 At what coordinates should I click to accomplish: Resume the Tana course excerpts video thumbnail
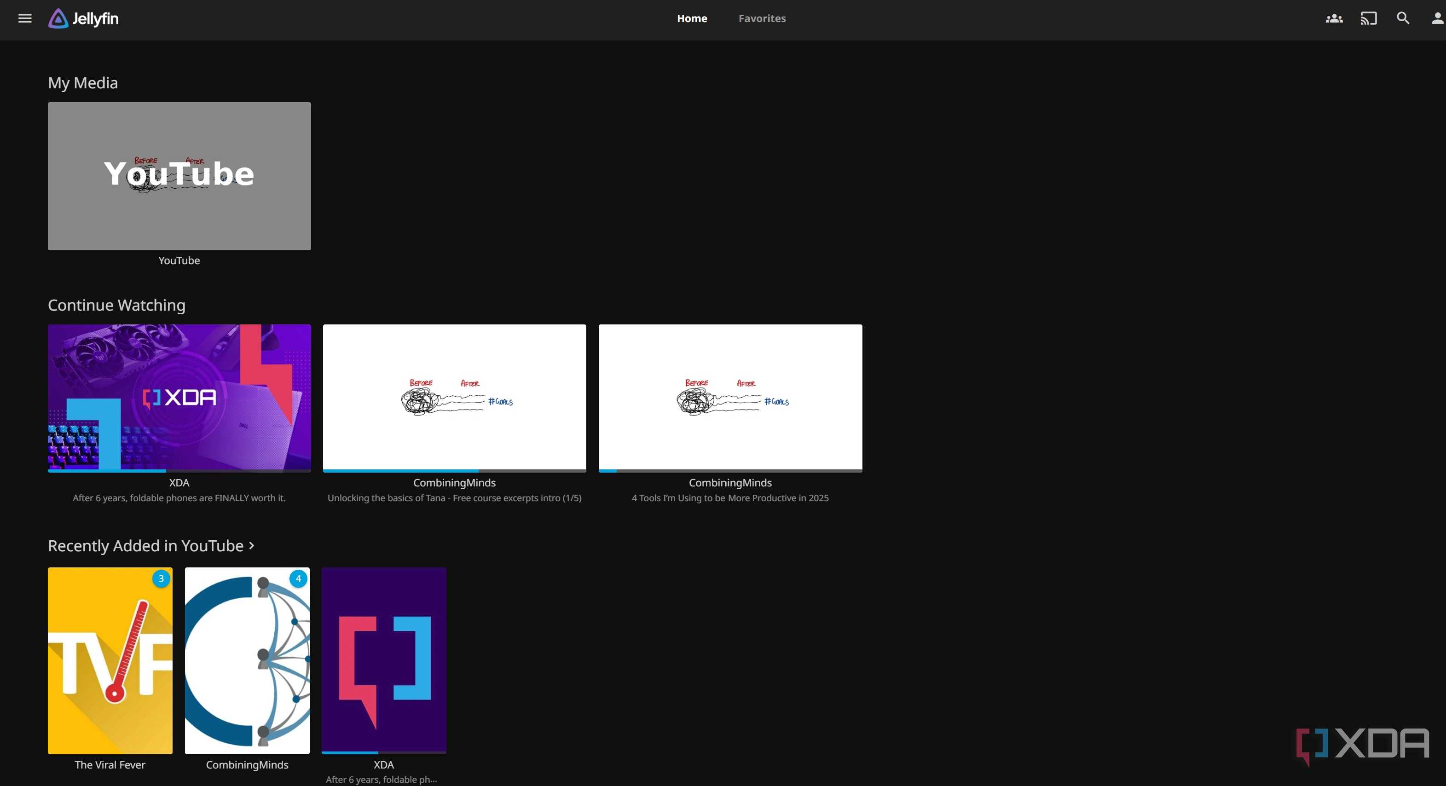454,397
